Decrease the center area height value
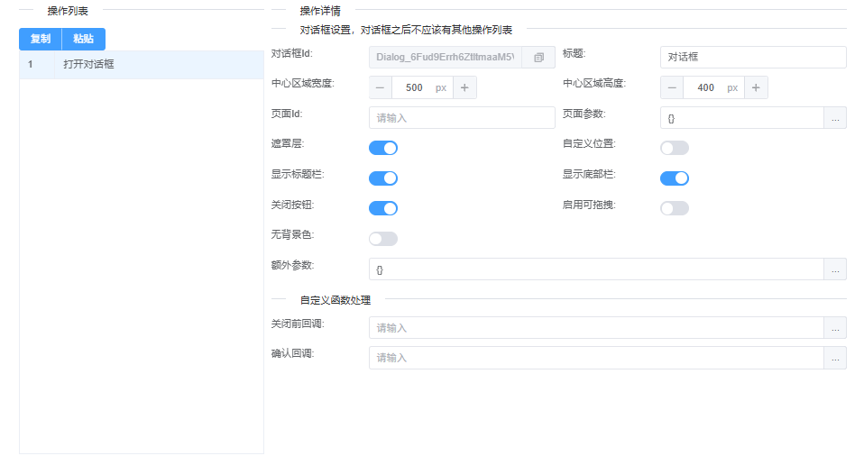 [x=672, y=87]
